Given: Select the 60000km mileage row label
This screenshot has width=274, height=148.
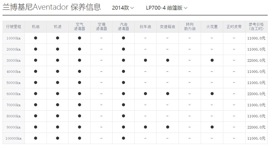Looking at the screenshot, I should (14, 94).
